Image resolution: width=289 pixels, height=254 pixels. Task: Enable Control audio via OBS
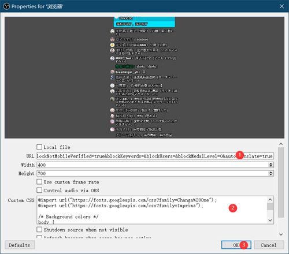pos(39,190)
